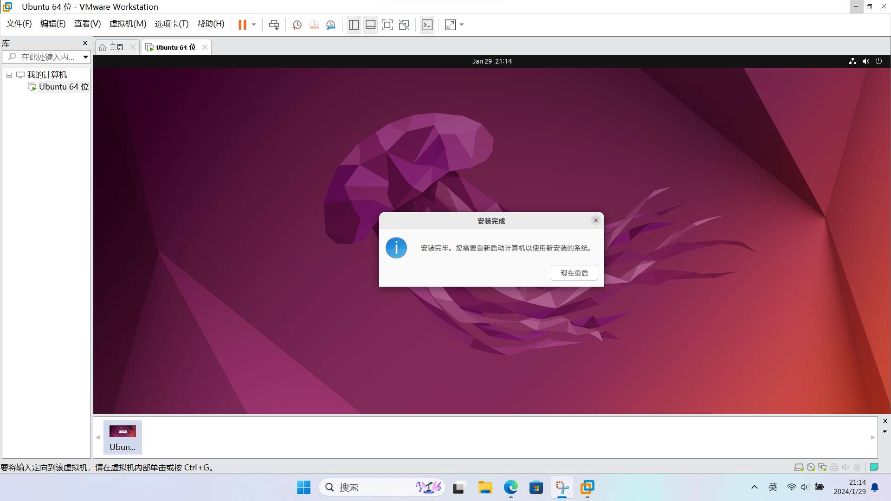Expand the hidden system tray icons
891x501 pixels.
pos(755,487)
